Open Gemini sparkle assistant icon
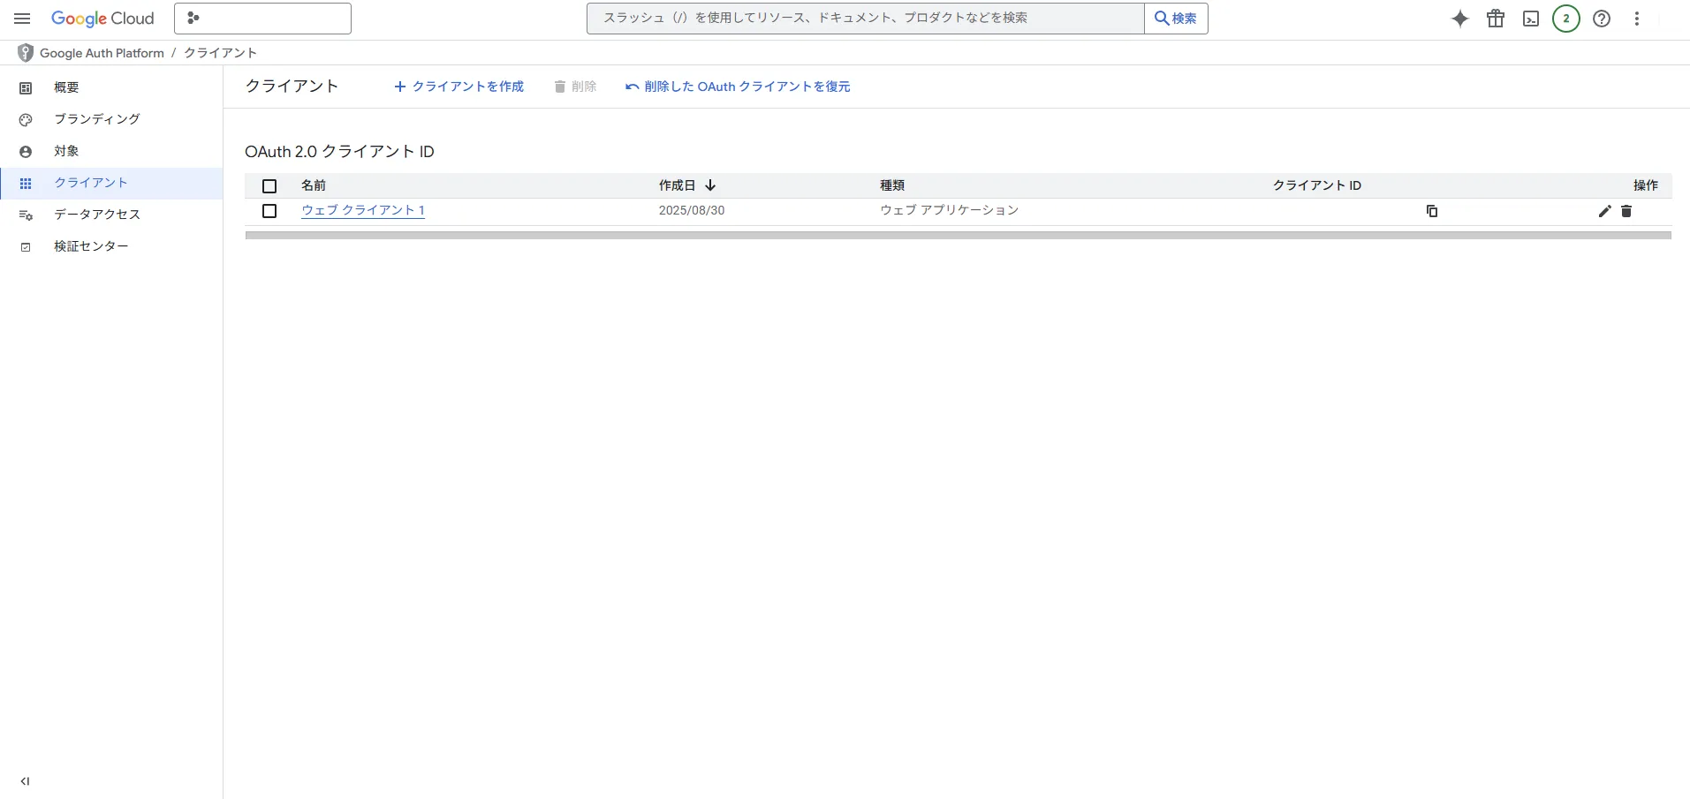1690x799 pixels. pos(1460,19)
